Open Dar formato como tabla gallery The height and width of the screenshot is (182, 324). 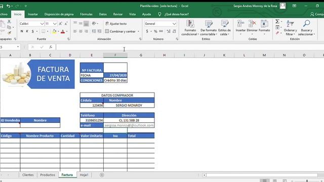tap(209, 28)
